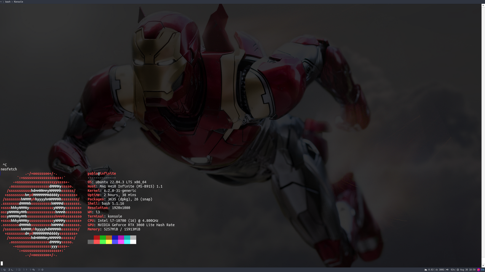Click the OS line Ubuntu 22.04.3 LTS
The image size is (485, 272).
(x=117, y=182)
